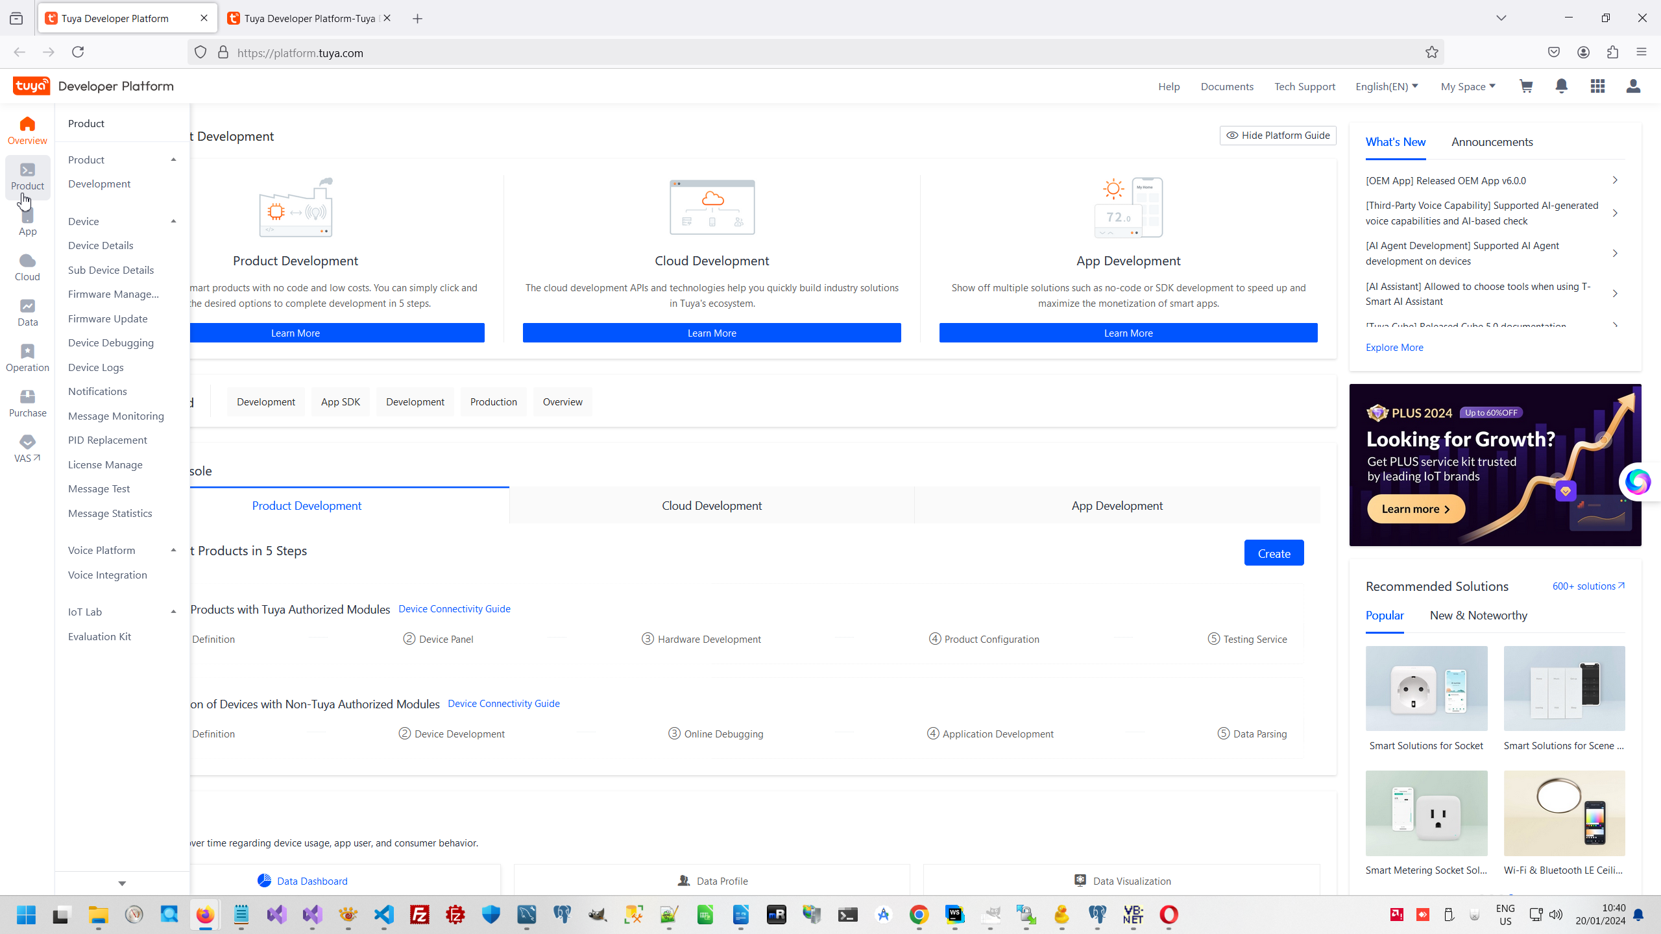Image resolution: width=1661 pixels, height=934 pixels.
Task: Open the Cloud section in sidebar
Action: pos(27,267)
